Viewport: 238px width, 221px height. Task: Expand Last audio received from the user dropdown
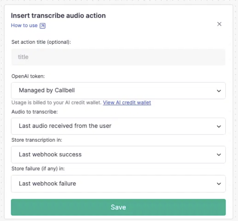coord(118,126)
